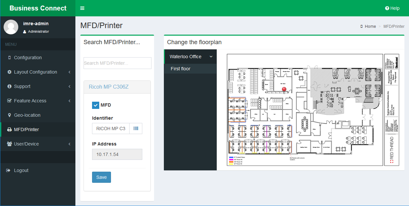The image size is (409, 206).
Task: Open the Waterloo Office dropdown
Action: point(190,57)
